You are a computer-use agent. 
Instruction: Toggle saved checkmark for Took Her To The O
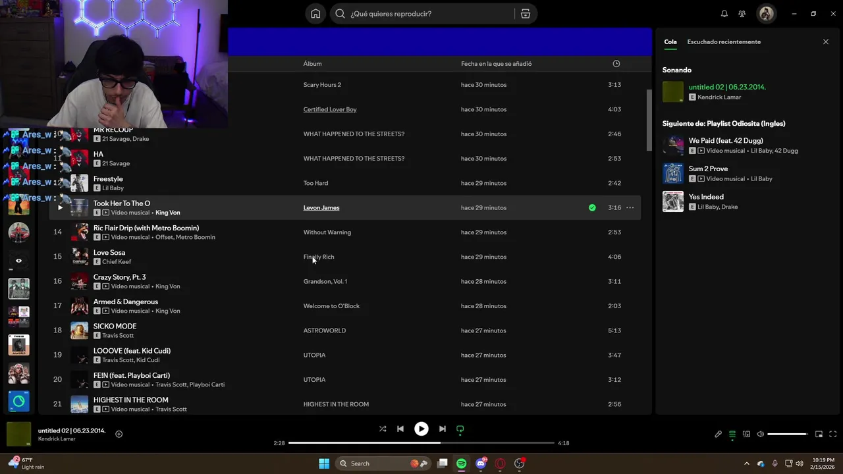592,207
